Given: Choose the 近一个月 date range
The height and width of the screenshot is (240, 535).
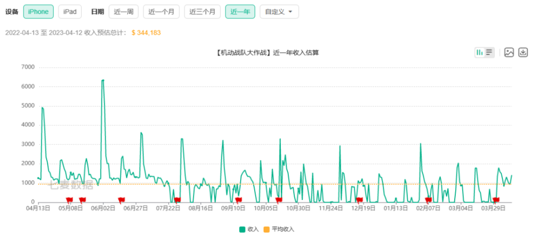Looking at the screenshot, I should click(x=162, y=12).
